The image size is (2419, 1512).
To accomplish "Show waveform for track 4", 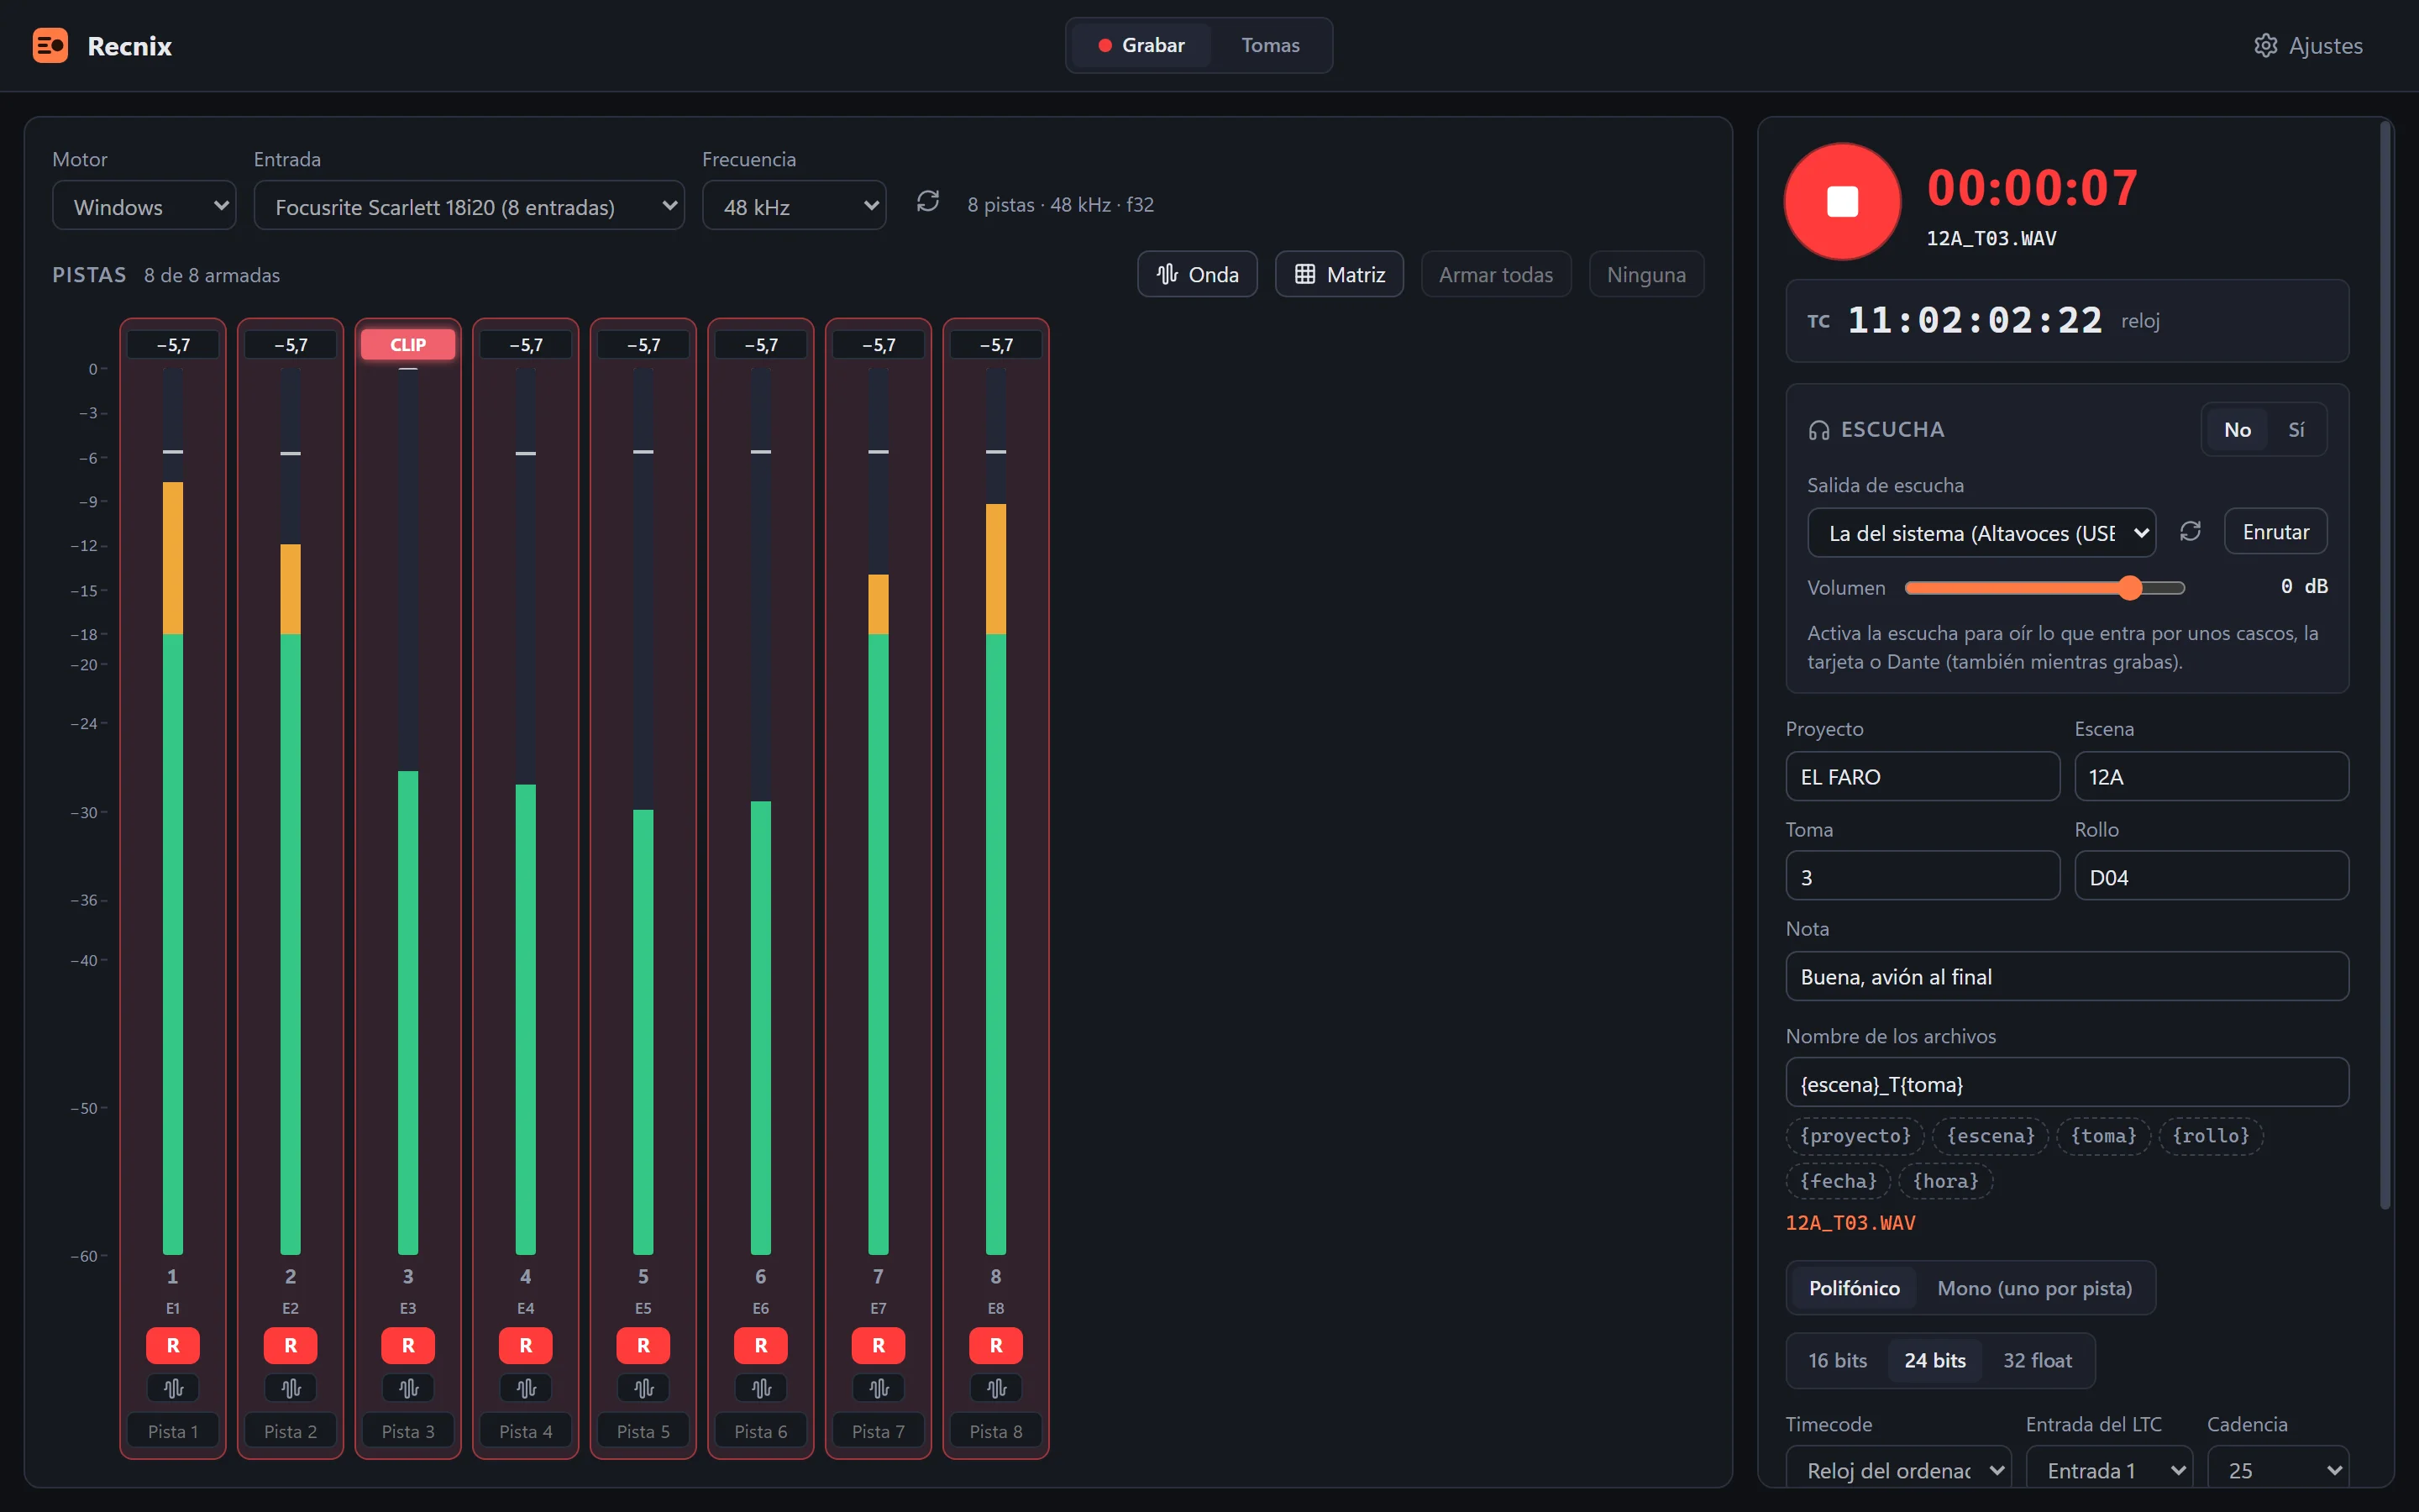I will [x=526, y=1388].
